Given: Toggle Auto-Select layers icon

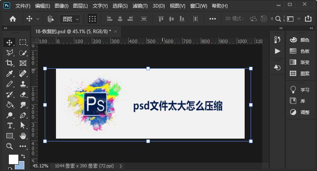Looking at the screenshot, I should [50, 19].
